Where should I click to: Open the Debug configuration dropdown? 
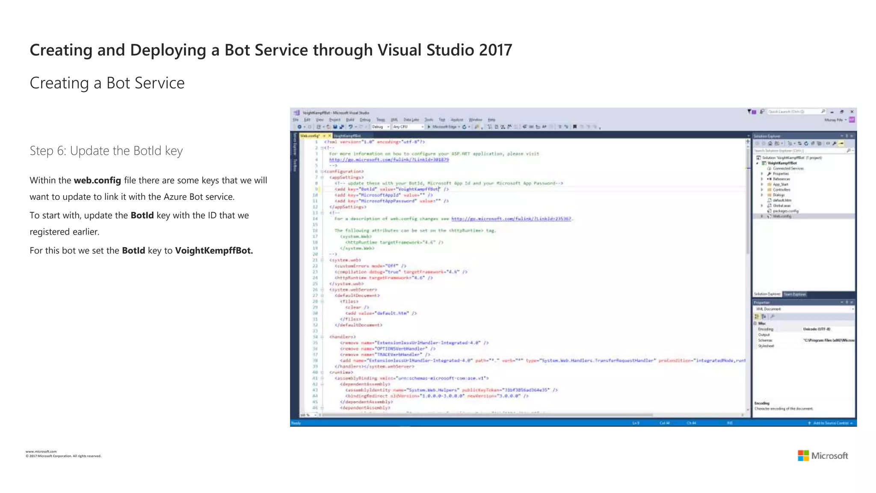(381, 127)
